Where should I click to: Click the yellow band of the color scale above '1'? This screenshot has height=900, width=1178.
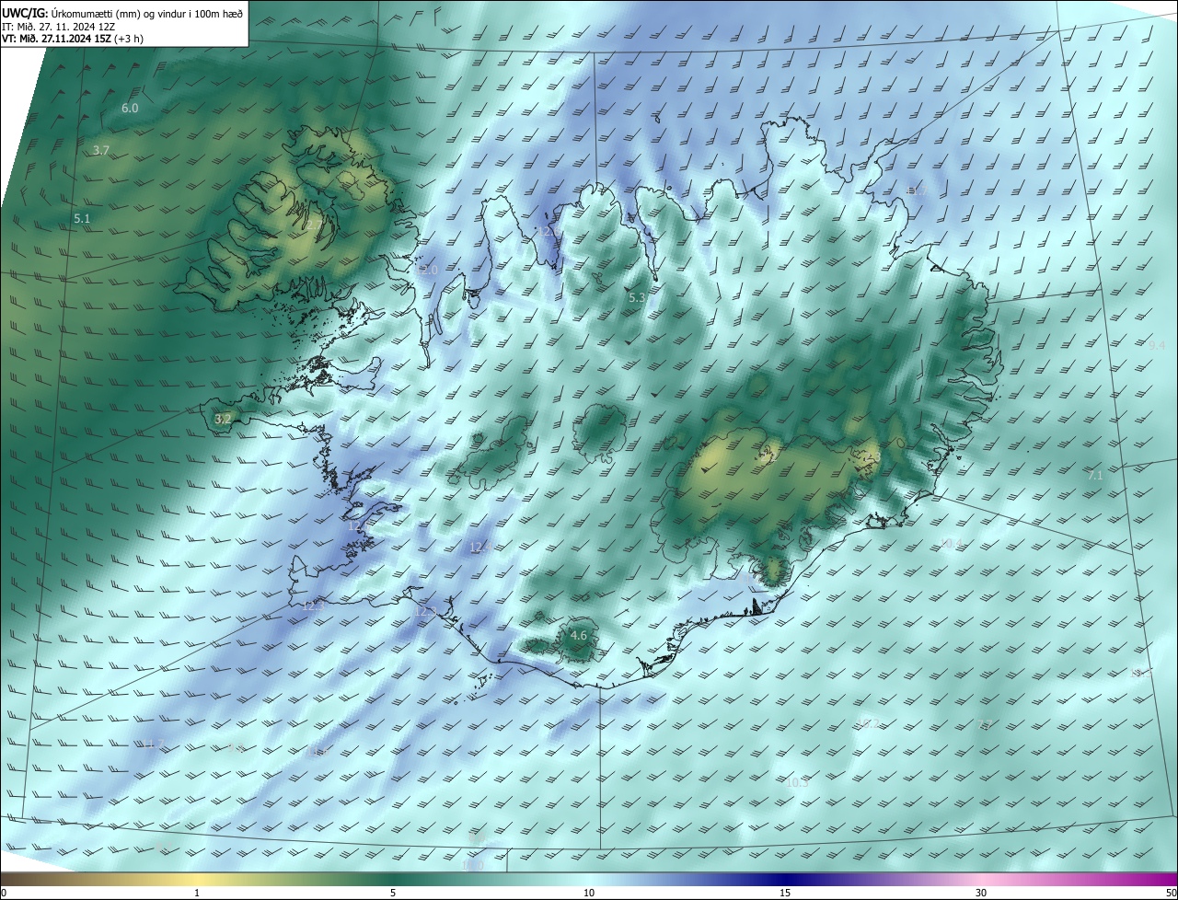(197, 879)
